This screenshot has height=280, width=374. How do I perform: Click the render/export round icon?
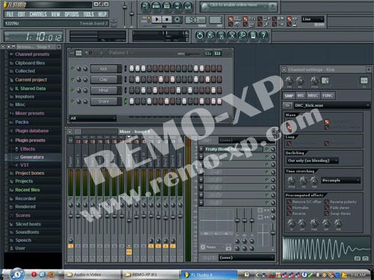pyautogui.click(x=221, y=36)
